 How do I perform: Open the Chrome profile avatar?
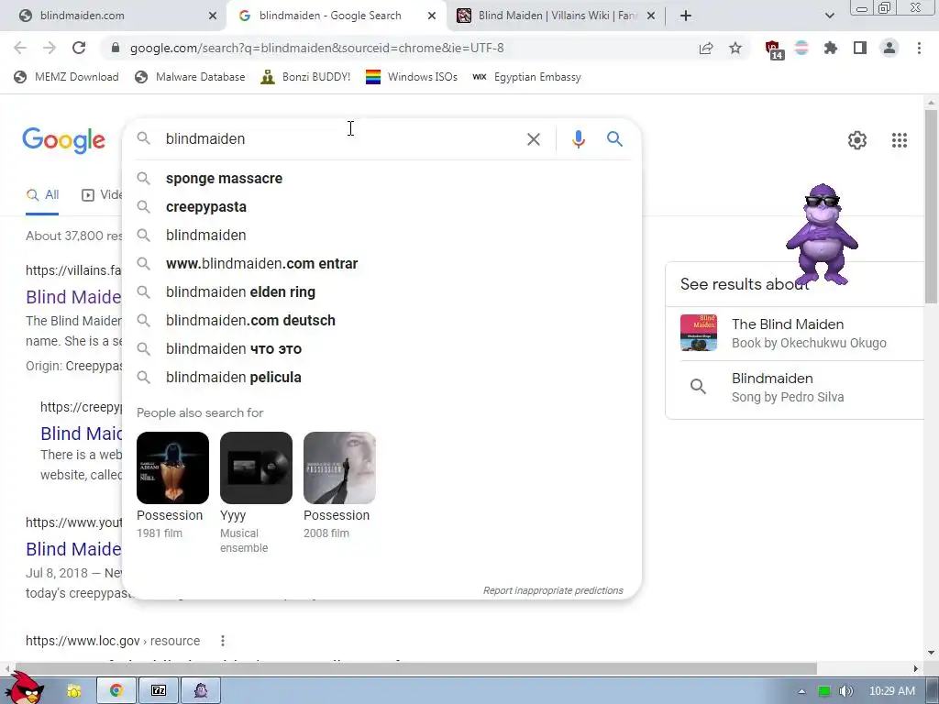click(889, 48)
